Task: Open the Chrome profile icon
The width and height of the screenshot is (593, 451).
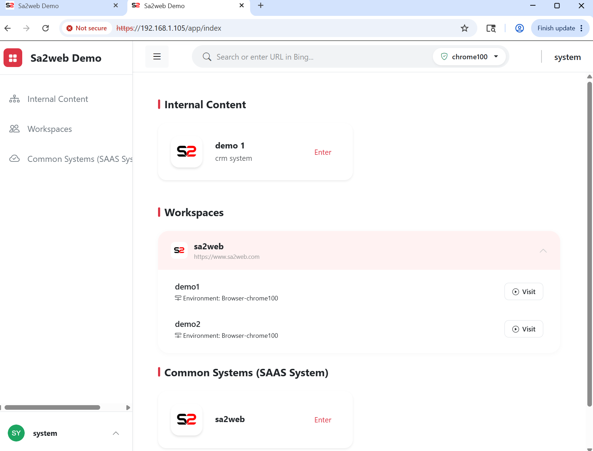Action: coord(520,28)
